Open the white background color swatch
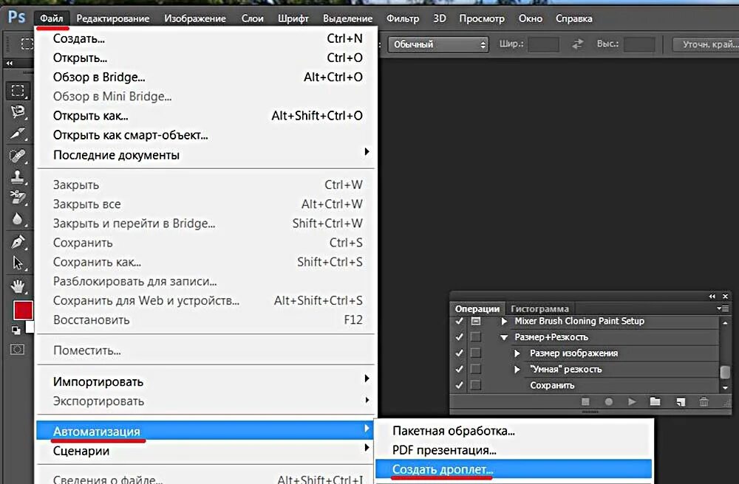Image resolution: width=739 pixels, height=484 pixels. pyautogui.click(x=30, y=327)
